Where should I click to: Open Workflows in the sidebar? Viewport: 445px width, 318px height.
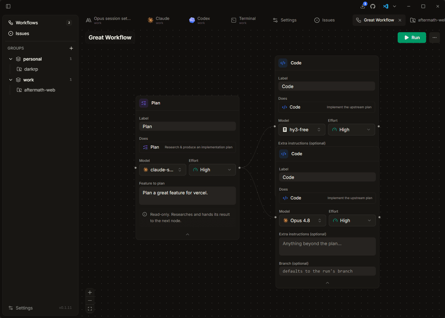pyautogui.click(x=40, y=23)
